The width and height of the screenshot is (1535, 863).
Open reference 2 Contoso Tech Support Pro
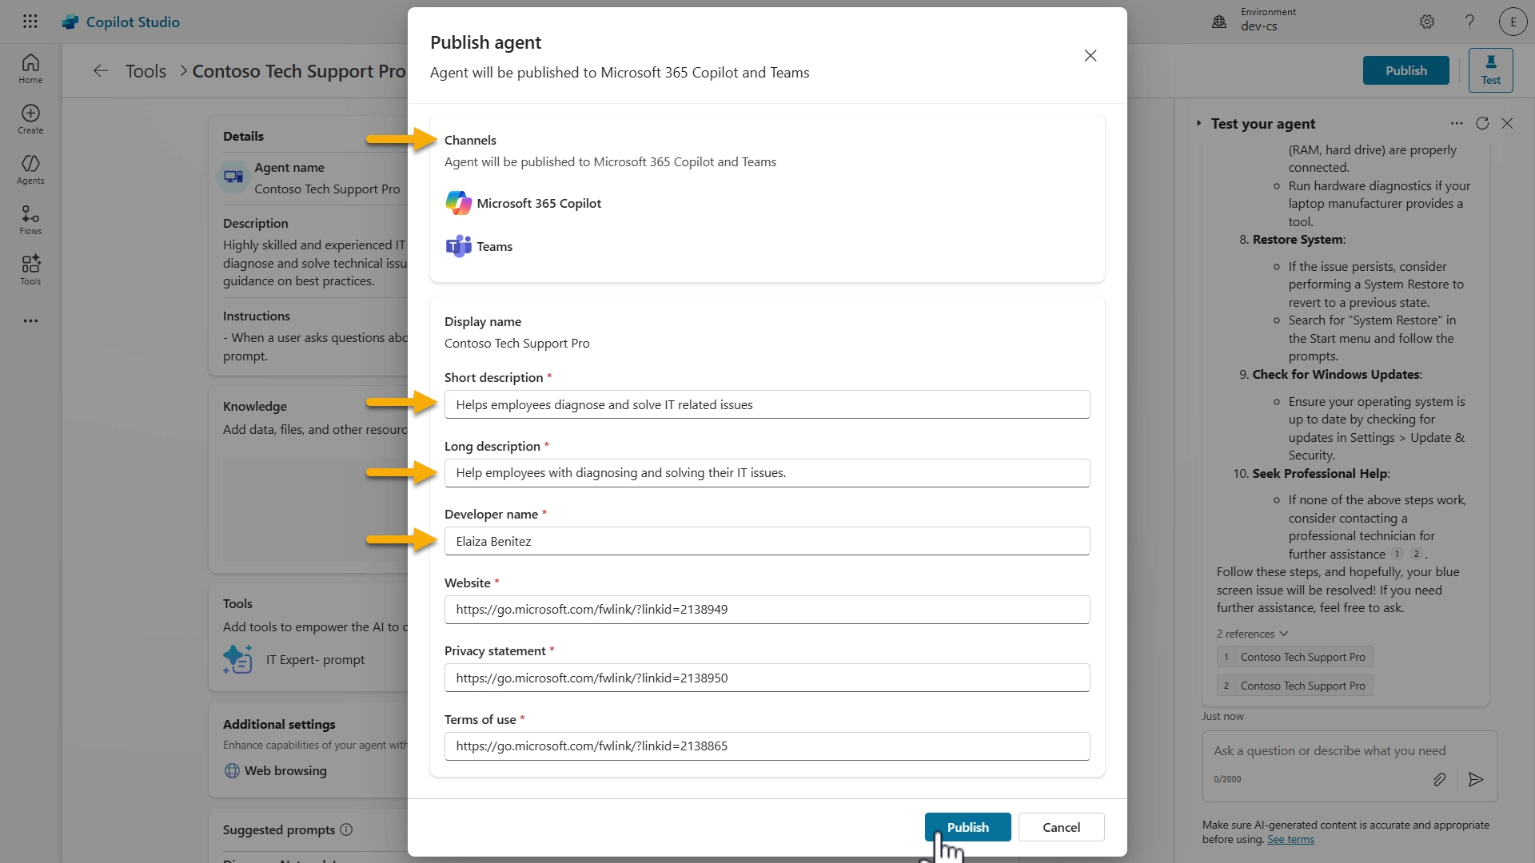tap(1294, 686)
